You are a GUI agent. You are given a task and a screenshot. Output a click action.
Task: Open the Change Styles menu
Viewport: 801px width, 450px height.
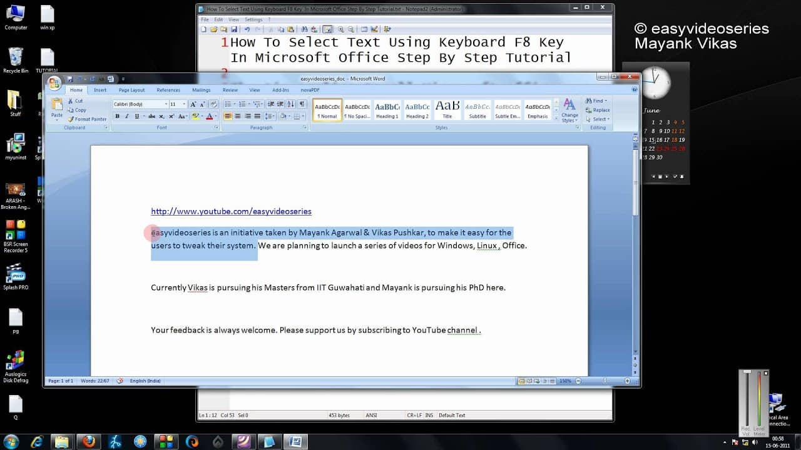coord(569,110)
